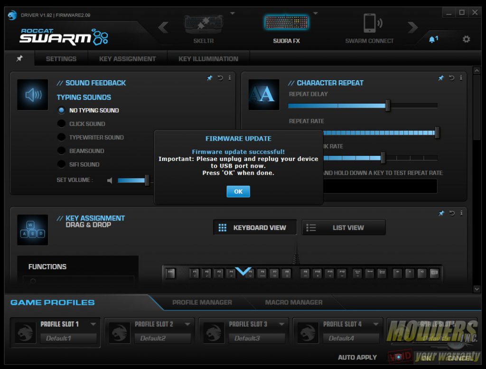The image size is (486, 369).
Task: Adjust the Set Volume slider
Action: pyautogui.click(x=147, y=180)
